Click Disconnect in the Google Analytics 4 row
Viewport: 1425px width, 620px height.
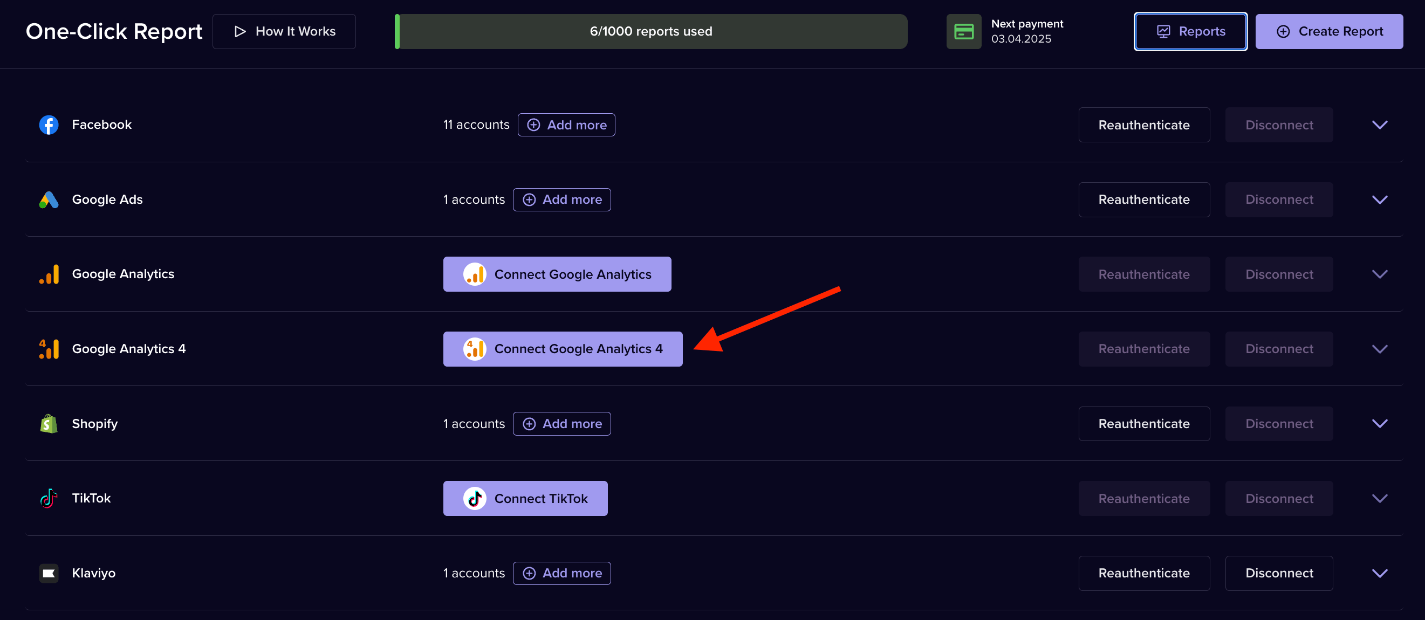[x=1279, y=349]
